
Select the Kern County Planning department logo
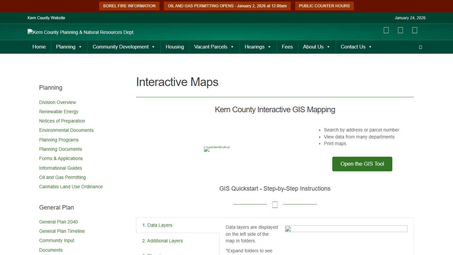[81, 32]
